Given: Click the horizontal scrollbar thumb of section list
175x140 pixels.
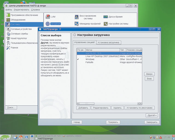Looking at the screenshot, I should tap(87, 104).
